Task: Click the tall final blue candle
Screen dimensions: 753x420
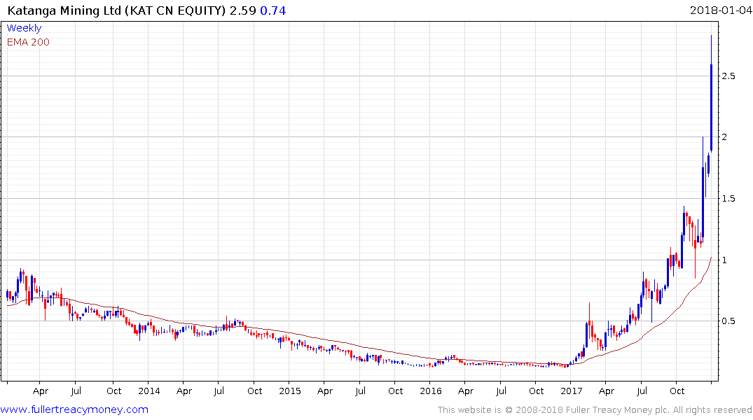Action: tap(711, 108)
